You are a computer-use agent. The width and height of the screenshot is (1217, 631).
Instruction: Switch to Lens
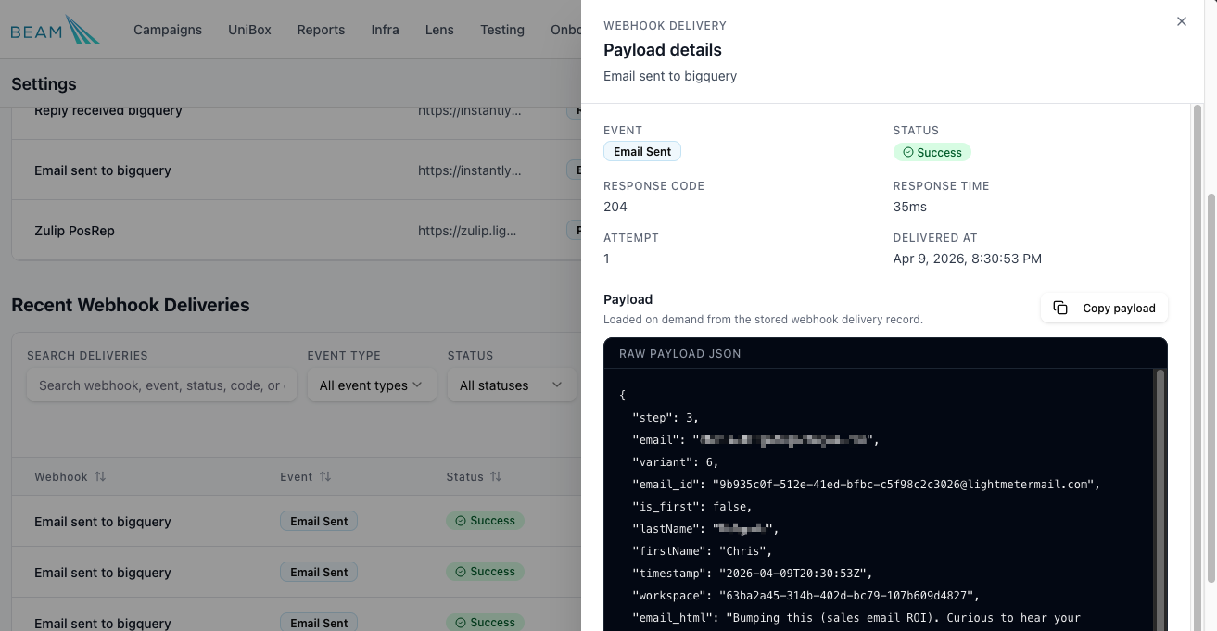[x=439, y=30]
